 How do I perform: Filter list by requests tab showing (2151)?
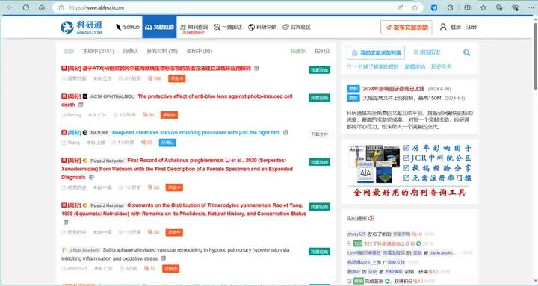click(98, 51)
